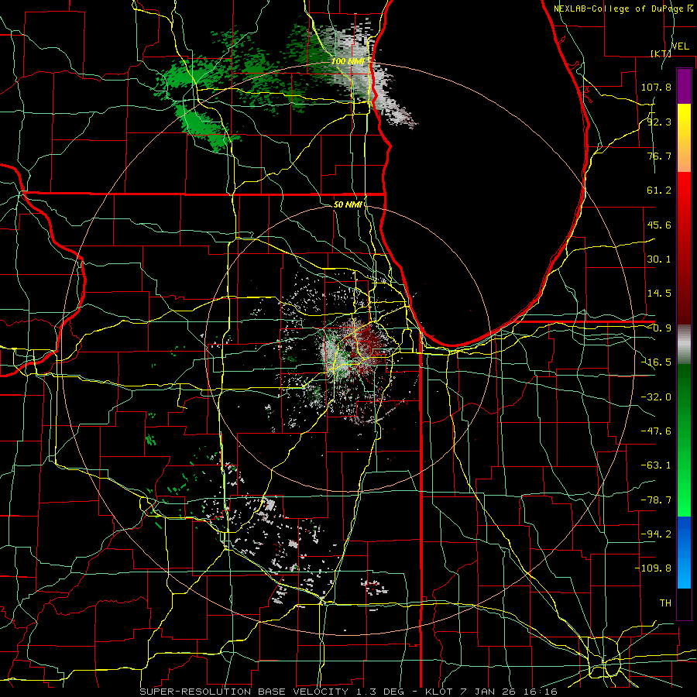Pick the yellow-orange segment of the velocity scale
Image resolution: width=697 pixels, height=697 pixels.
point(684,138)
